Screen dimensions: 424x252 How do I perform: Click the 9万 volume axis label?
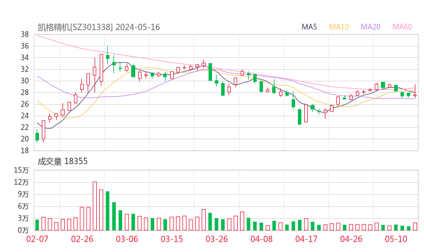(x=23, y=194)
